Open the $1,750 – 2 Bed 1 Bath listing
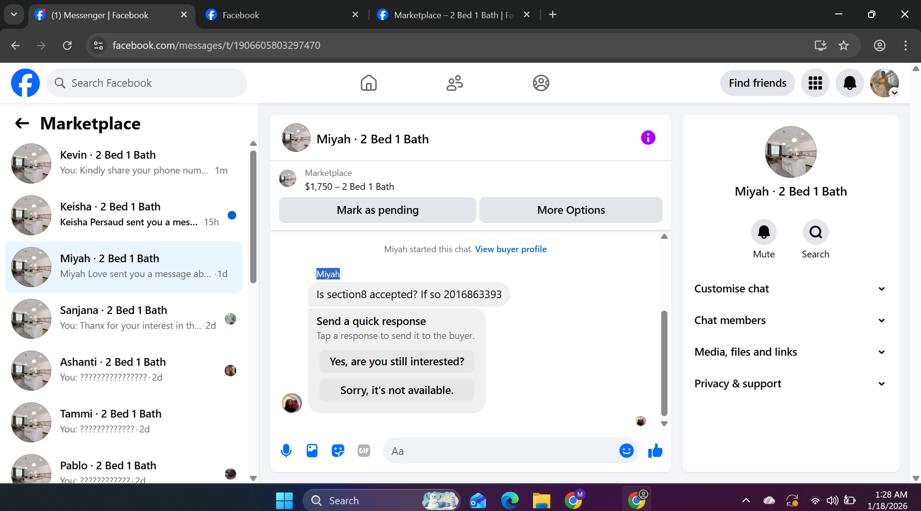This screenshot has width=921, height=511. click(350, 186)
